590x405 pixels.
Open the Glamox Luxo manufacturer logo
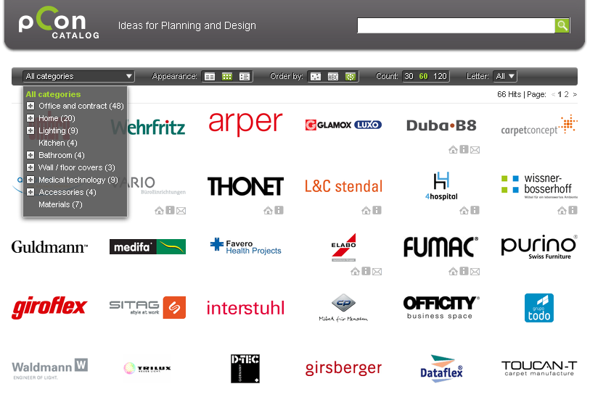(x=343, y=125)
